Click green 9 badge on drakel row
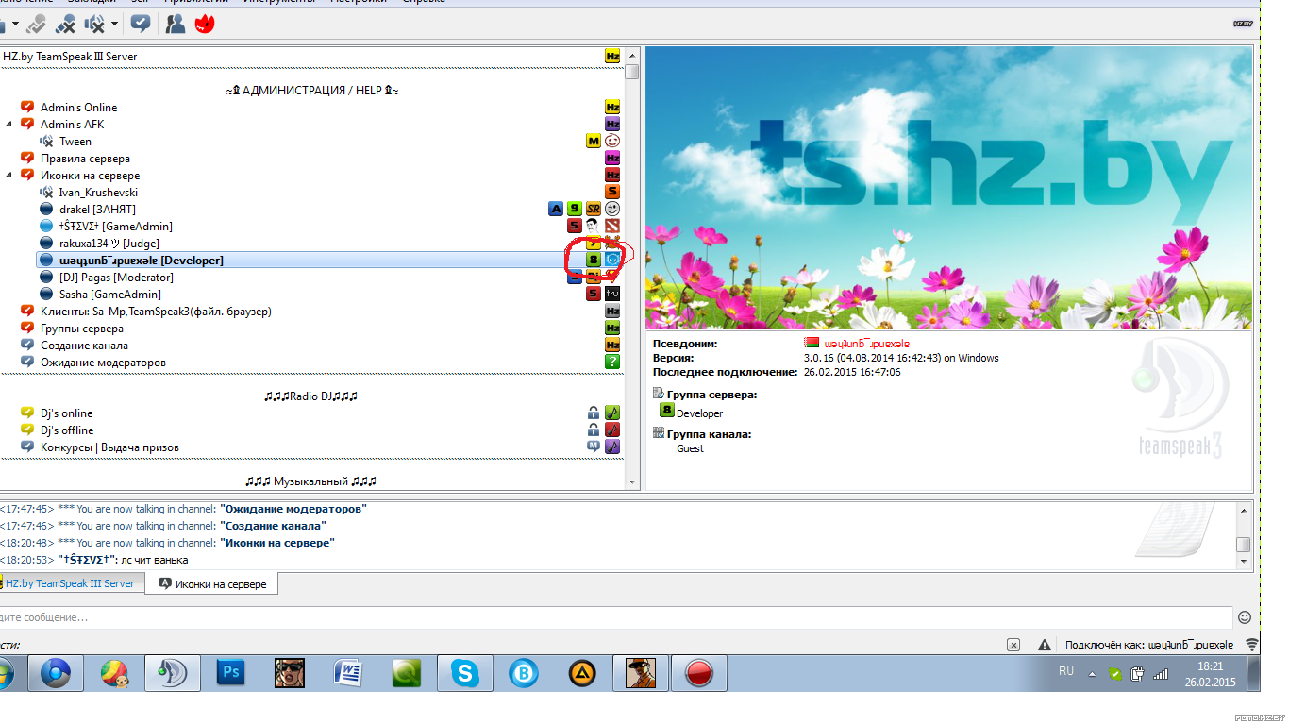 575,209
